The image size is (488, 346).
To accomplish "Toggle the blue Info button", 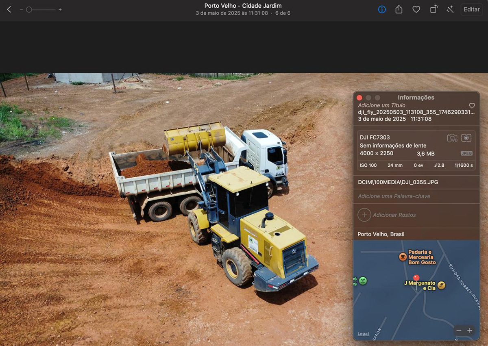I will point(382,9).
